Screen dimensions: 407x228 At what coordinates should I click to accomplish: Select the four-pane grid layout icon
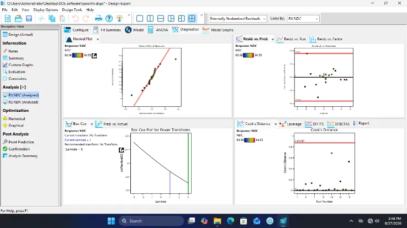tap(192, 18)
